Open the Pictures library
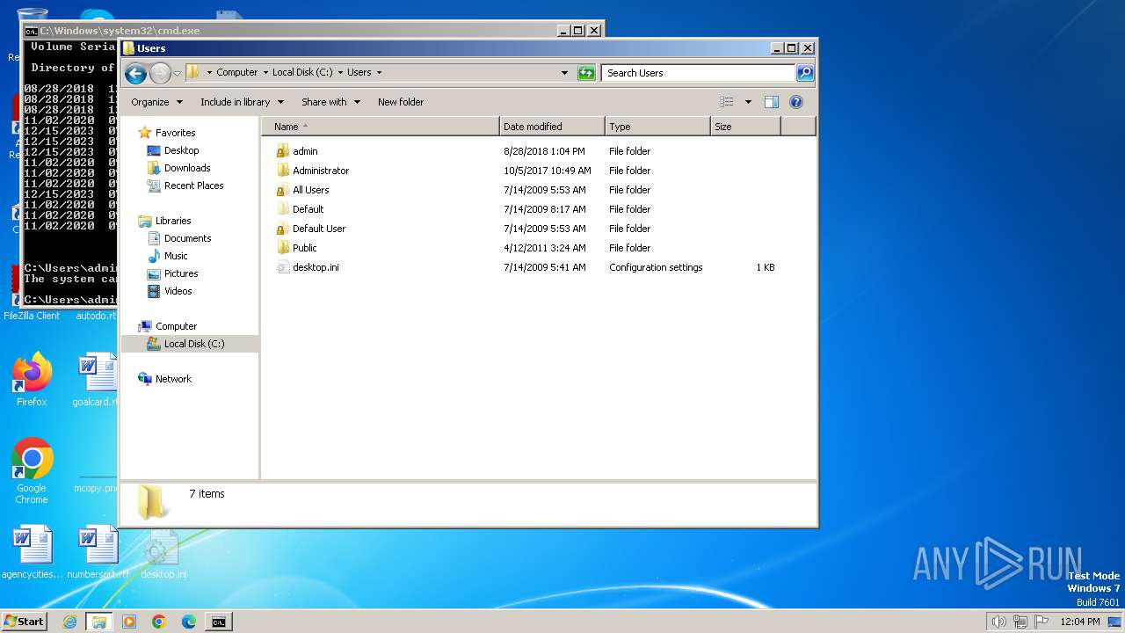The height and width of the screenshot is (633, 1125). [x=181, y=273]
